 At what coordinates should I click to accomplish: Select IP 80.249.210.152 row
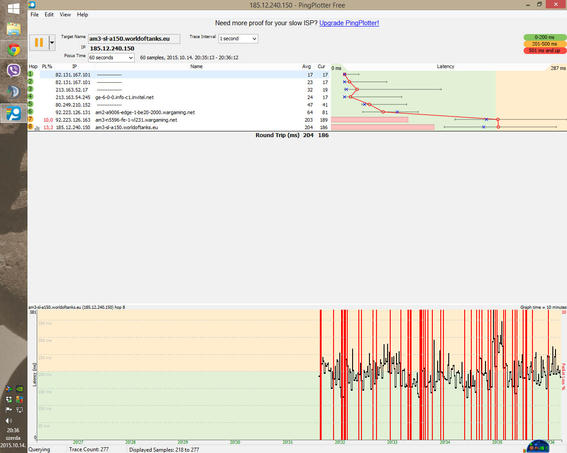click(x=73, y=105)
